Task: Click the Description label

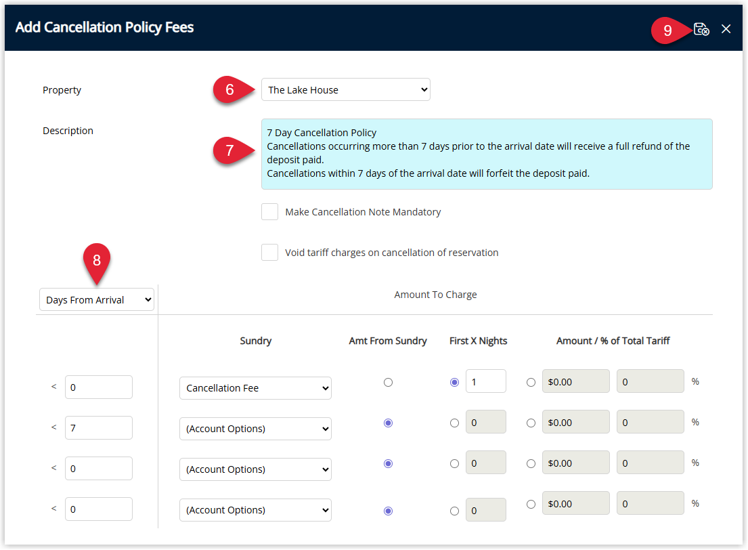Action: [68, 130]
